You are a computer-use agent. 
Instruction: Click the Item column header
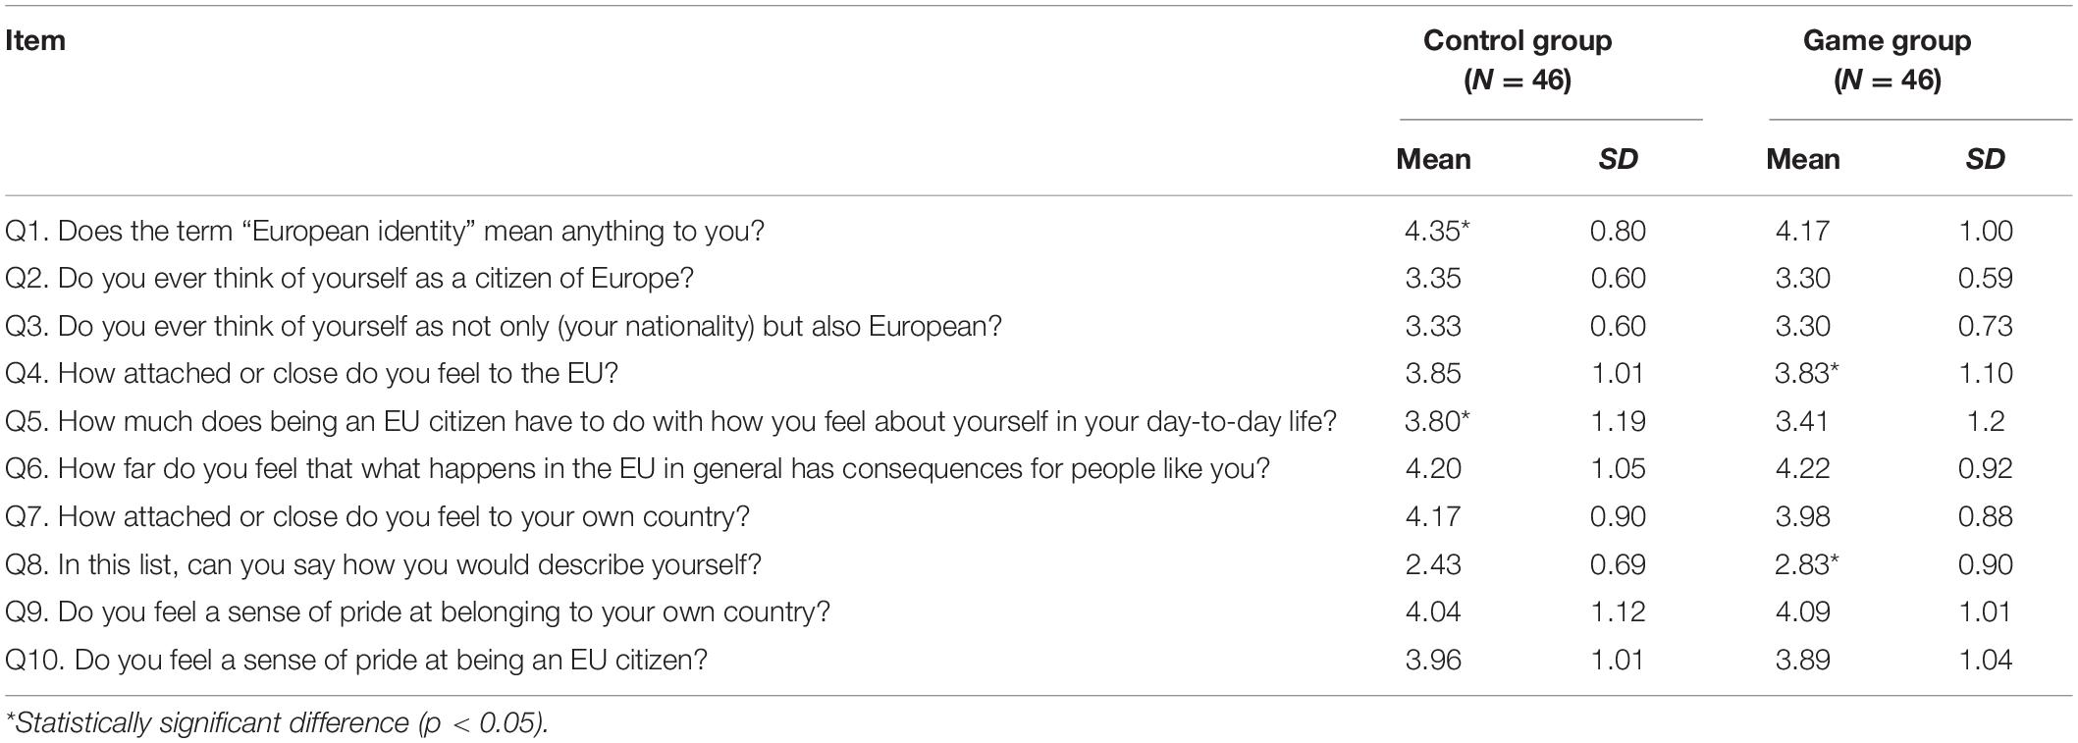pos(35,40)
